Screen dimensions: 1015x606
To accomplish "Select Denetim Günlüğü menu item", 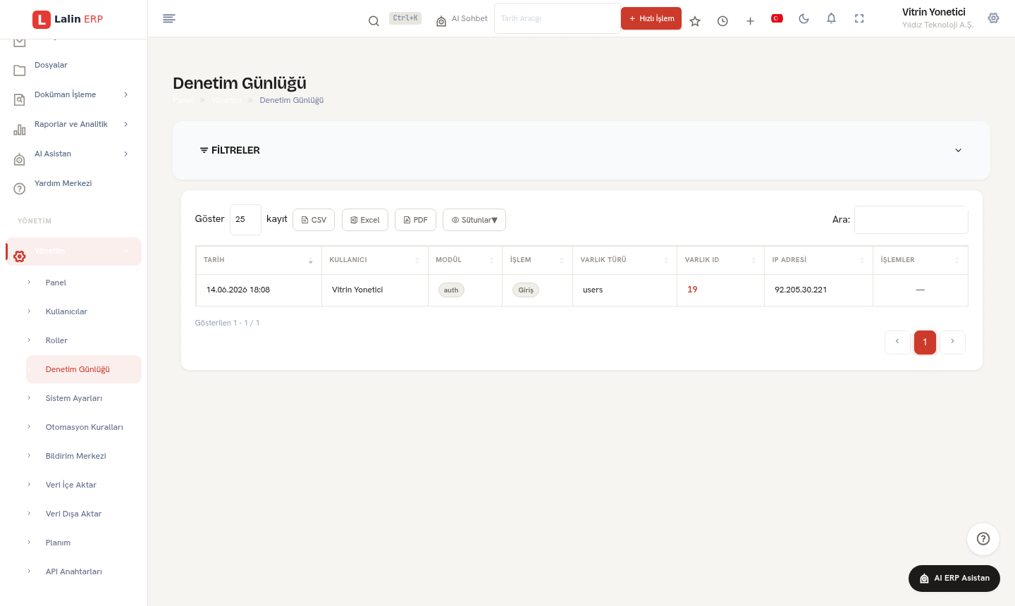I will pos(83,369).
